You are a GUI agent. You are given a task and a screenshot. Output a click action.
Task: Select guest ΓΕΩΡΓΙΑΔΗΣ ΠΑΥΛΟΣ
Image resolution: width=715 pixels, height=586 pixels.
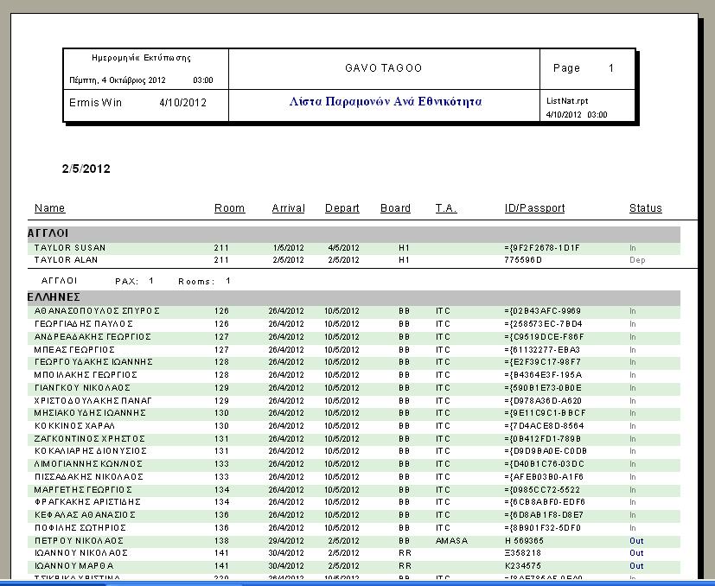pos(84,324)
